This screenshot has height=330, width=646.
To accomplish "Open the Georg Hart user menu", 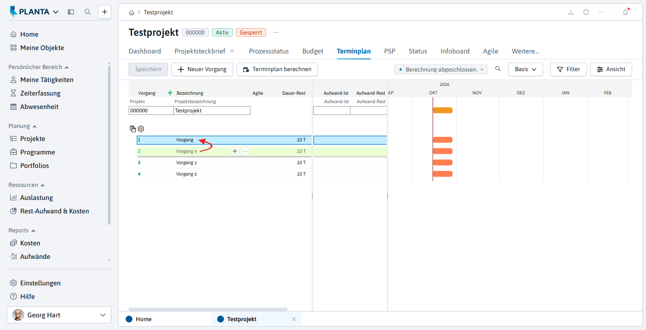I will coord(59,315).
